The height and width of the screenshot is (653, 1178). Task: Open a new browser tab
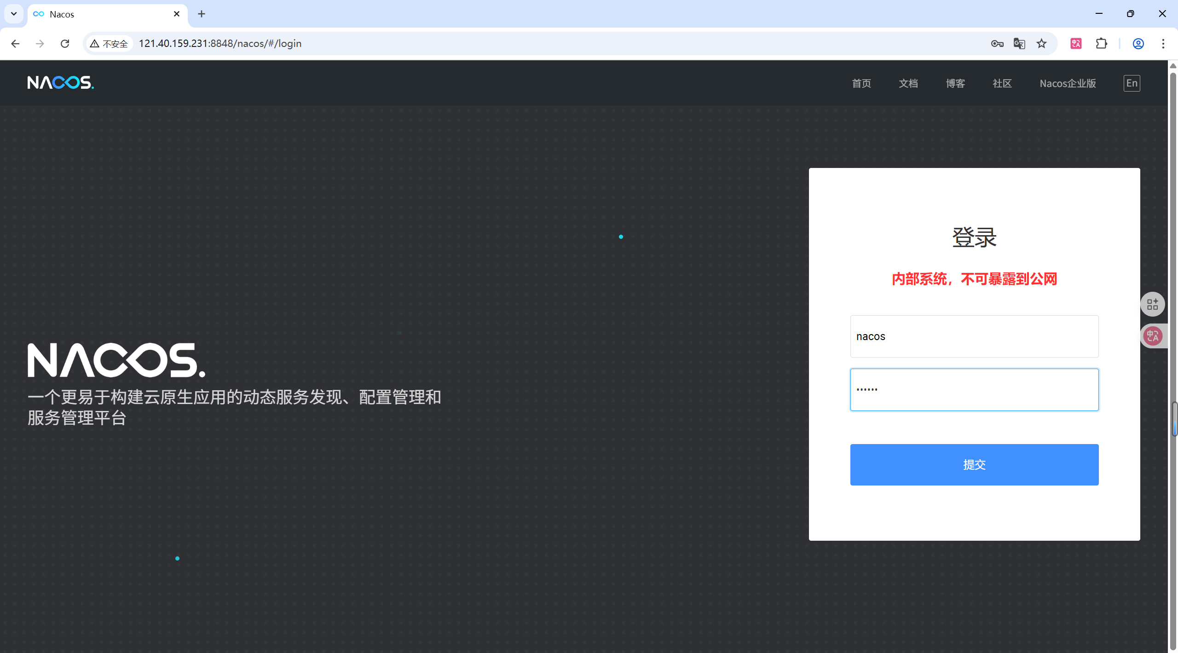pyautogui.click(x=202, y=14)
